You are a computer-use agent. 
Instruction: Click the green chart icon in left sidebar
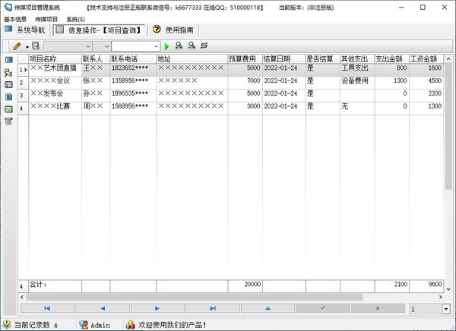pos(8,109)
